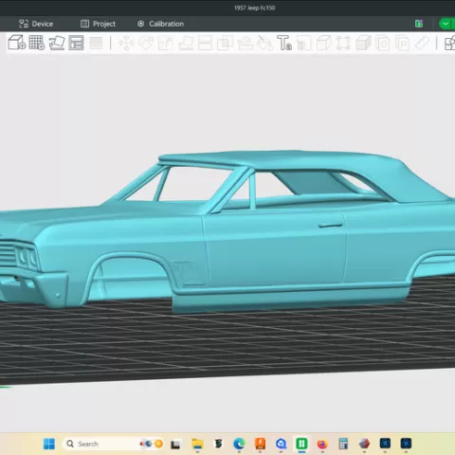Switch to the Device tab

point(36,24)
